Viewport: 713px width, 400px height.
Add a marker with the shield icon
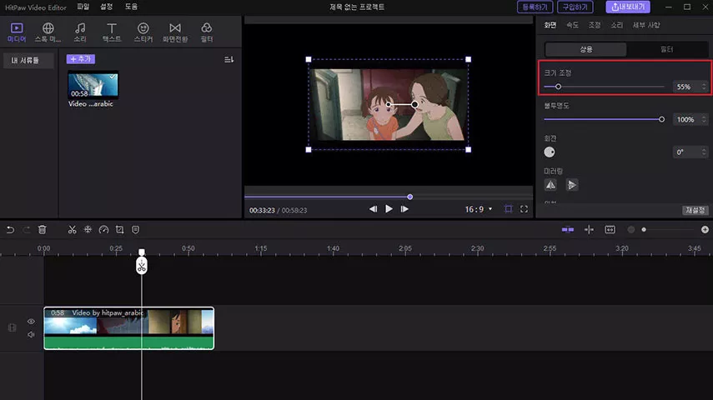click(135, 229)
